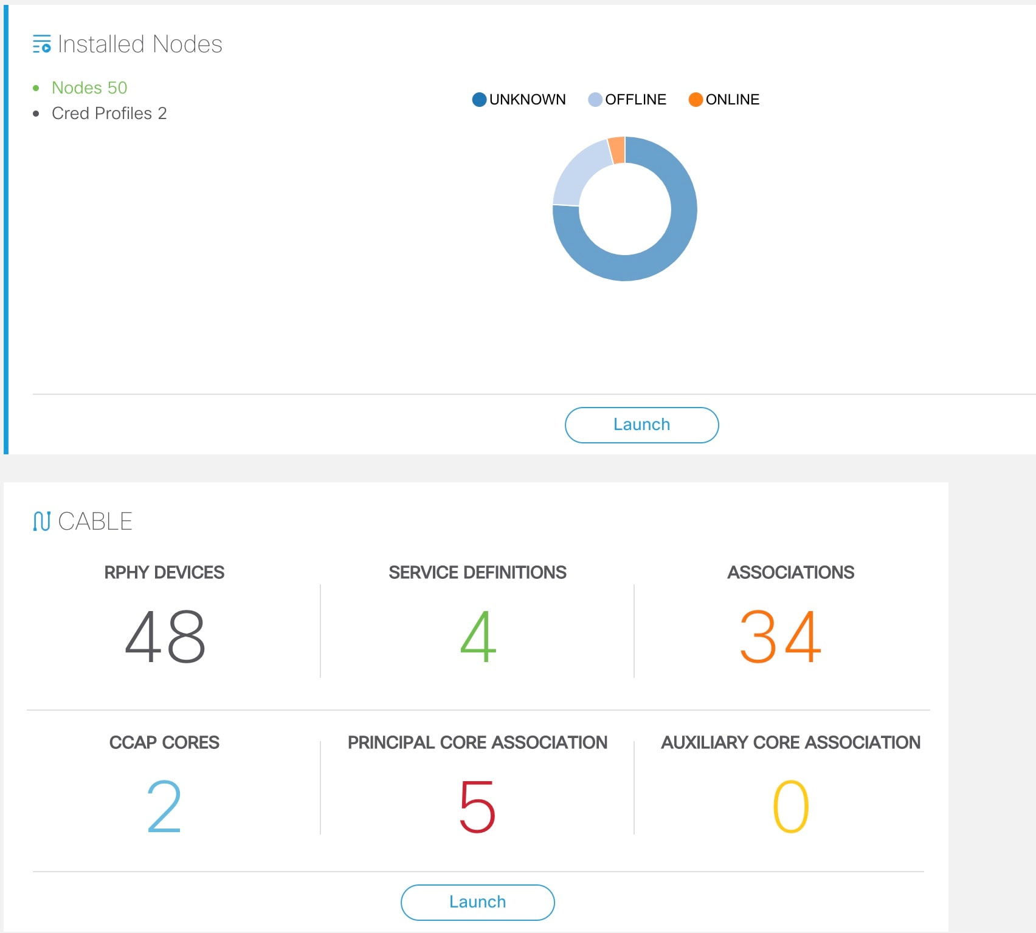This screenshot has width=1036, height=933.
Task: Launch the Installed Nodes panel
Action: point(641,425)
